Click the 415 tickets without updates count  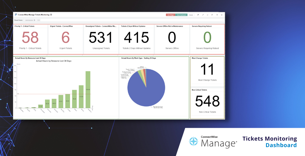[x=136, y=38]
